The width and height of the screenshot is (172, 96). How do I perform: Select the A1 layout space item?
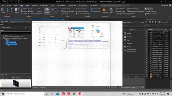pos(8,40)
